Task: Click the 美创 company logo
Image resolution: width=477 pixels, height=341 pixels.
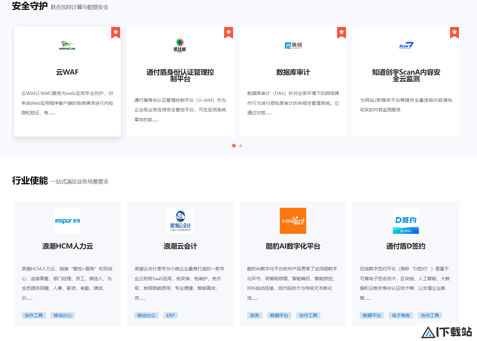Action: coord(293,45)
